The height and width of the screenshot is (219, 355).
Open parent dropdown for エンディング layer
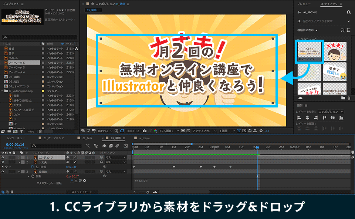pos(115,157)
